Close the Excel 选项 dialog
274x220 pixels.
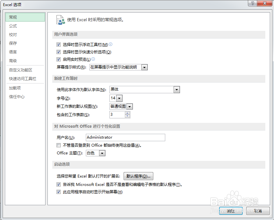[265, 3]
